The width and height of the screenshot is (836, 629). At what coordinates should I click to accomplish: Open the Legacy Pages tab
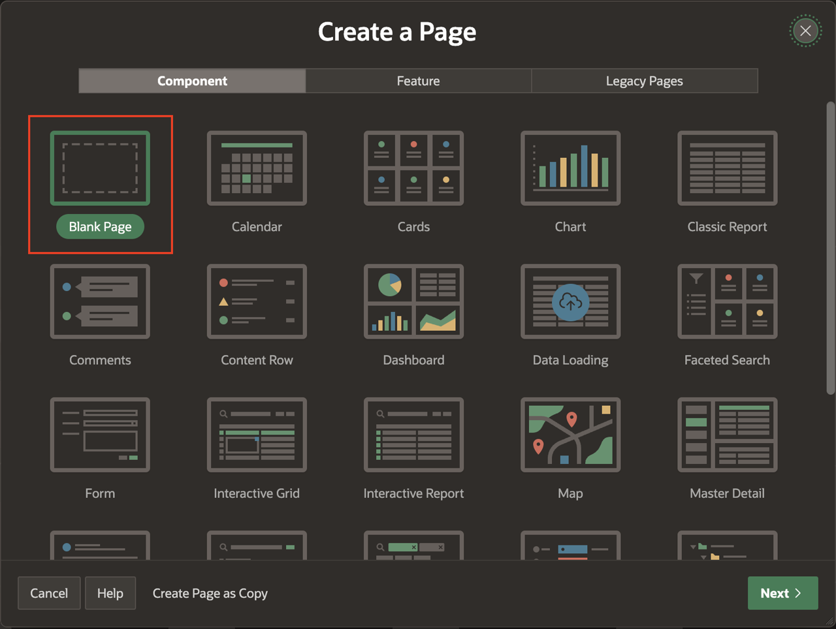pos(644,81)
